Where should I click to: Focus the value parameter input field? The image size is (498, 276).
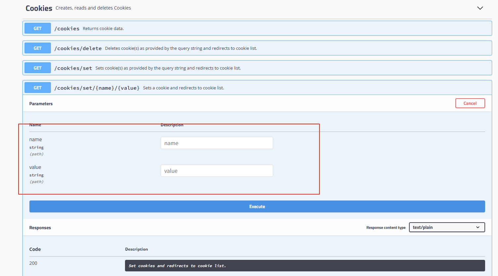click(x=217, y=171)
